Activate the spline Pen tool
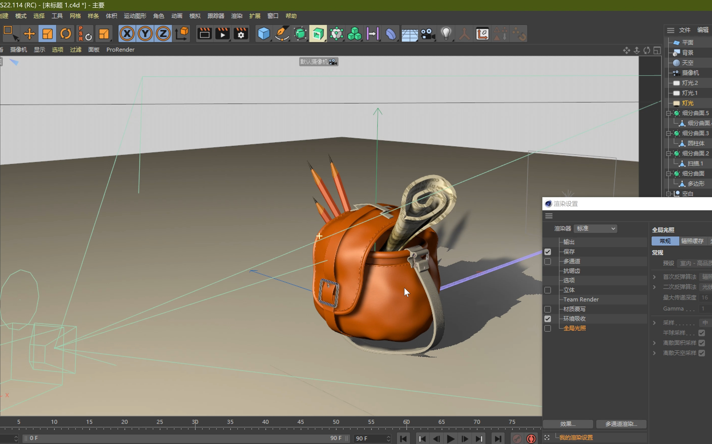 pos(282,33)
